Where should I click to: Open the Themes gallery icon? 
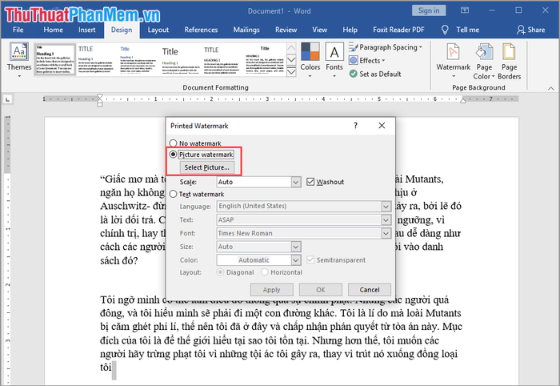(19, 53)
